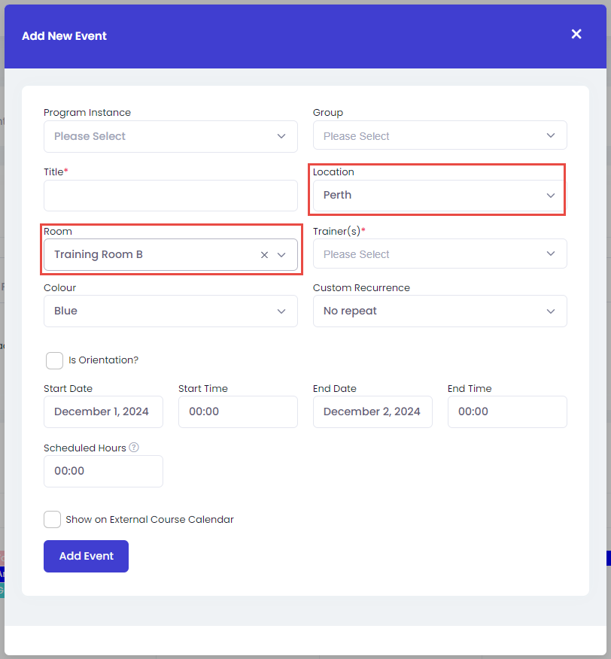Tick the Is Orientation? checkbox

(x=54, y=360)
